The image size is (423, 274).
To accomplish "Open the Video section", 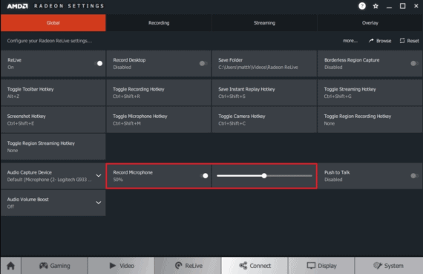I will pos(122,266).
